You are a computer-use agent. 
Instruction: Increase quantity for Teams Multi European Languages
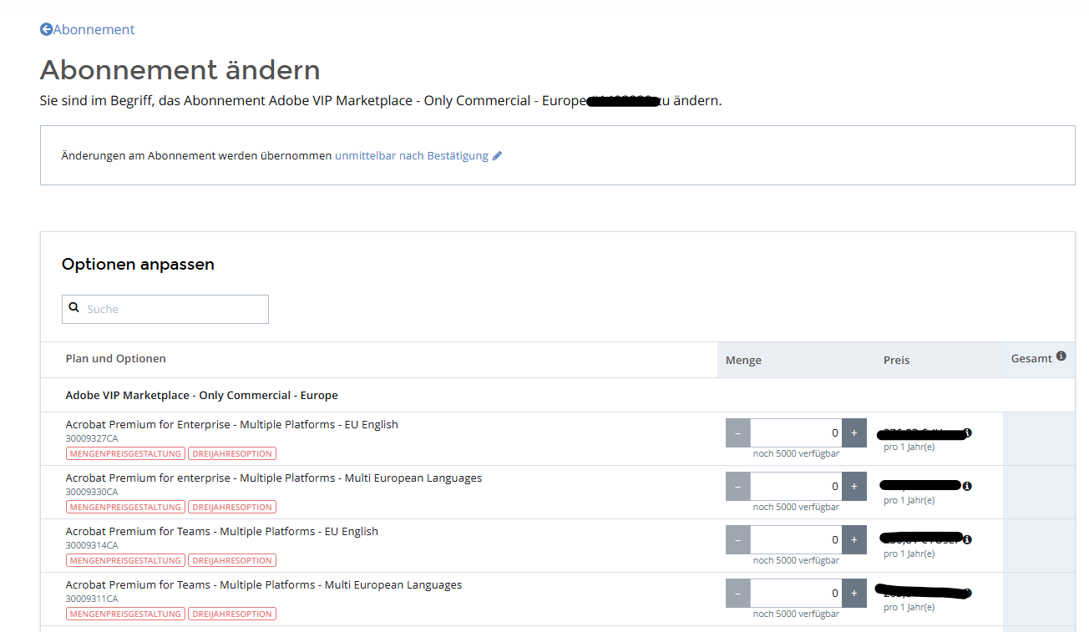coord(853,593)
